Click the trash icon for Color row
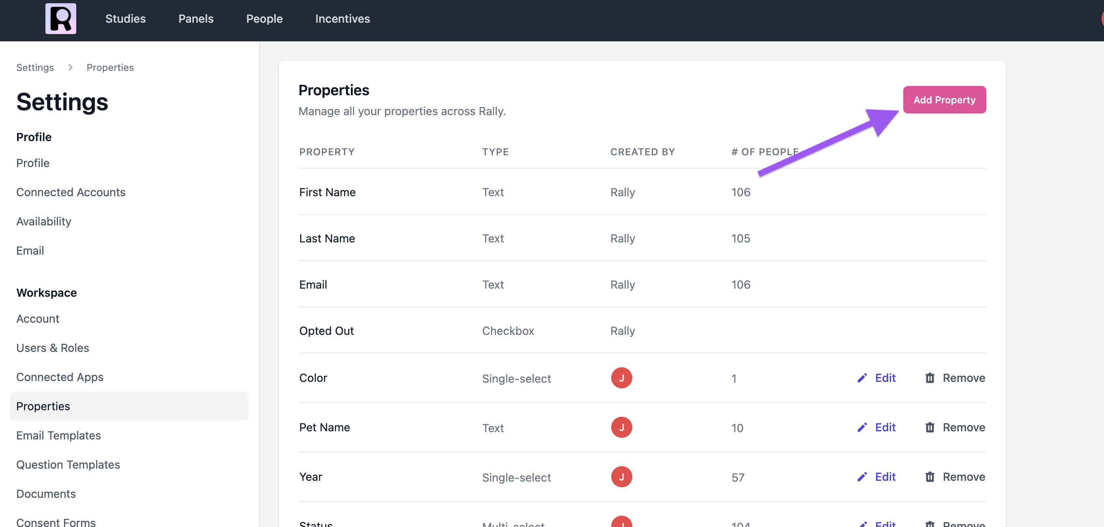 [x=930, y=378]
